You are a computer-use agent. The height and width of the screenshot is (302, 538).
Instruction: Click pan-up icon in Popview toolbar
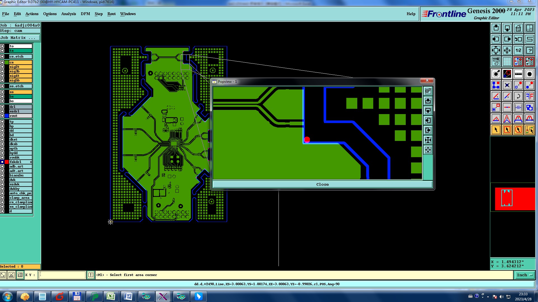428,101
